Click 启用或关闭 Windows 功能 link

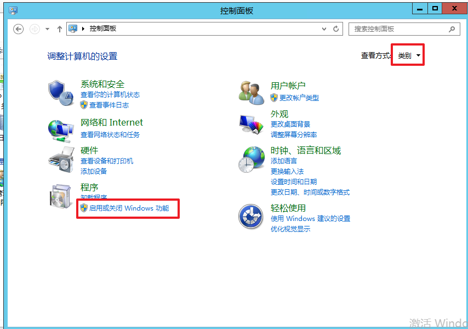[x=129, y=208]
